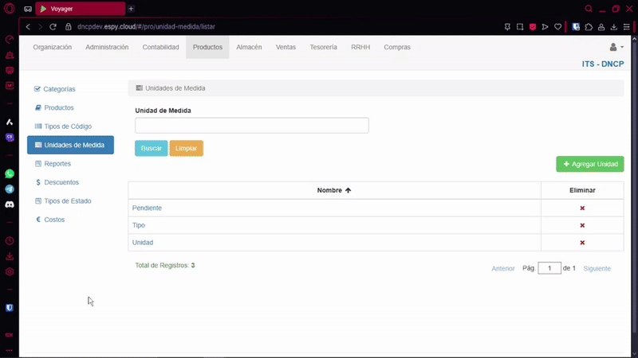Take a snapshot with capture icon
The height and width of the screenshot is (358, 638).
520,27
